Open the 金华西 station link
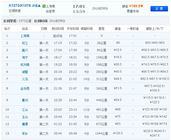 pyautogui.click(x=25, y=89)
